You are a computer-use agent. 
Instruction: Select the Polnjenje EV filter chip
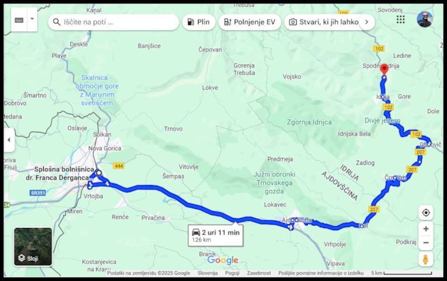coord(250,22)
